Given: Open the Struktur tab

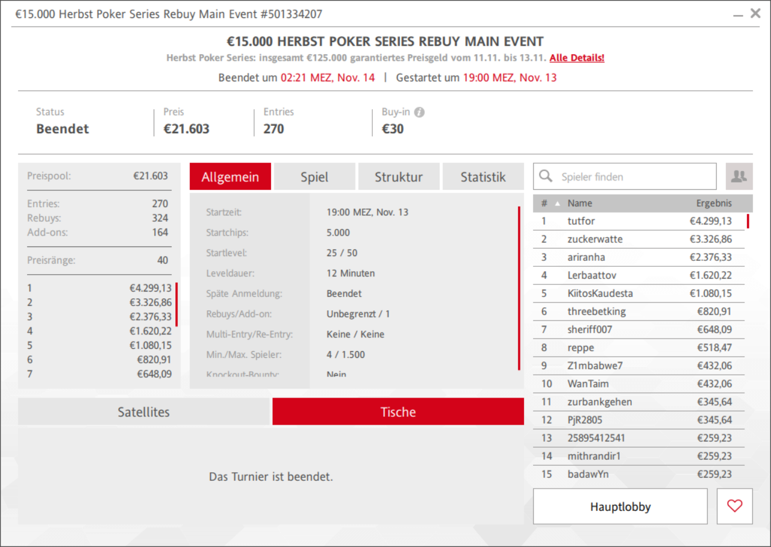Looking at the screenshot, I should pos(398,177).
